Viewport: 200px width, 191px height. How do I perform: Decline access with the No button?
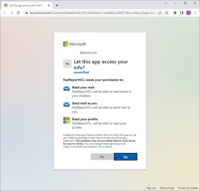click(102, 157)
